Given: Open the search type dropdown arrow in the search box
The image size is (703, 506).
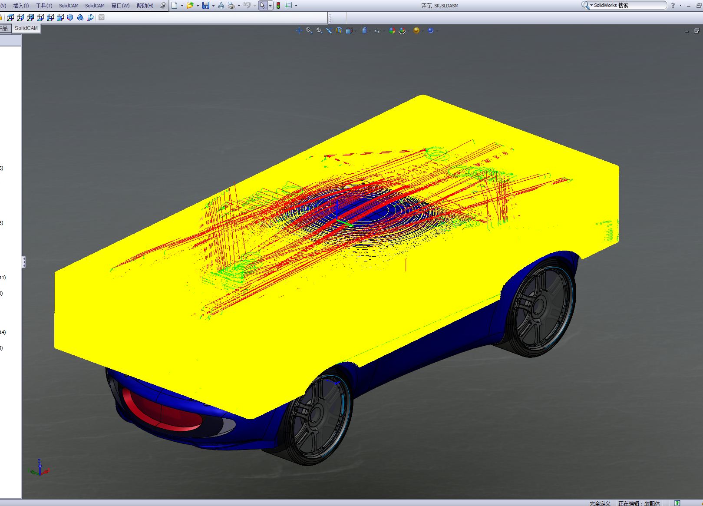Looking at the screenshot, I should (x=591, y=6).
